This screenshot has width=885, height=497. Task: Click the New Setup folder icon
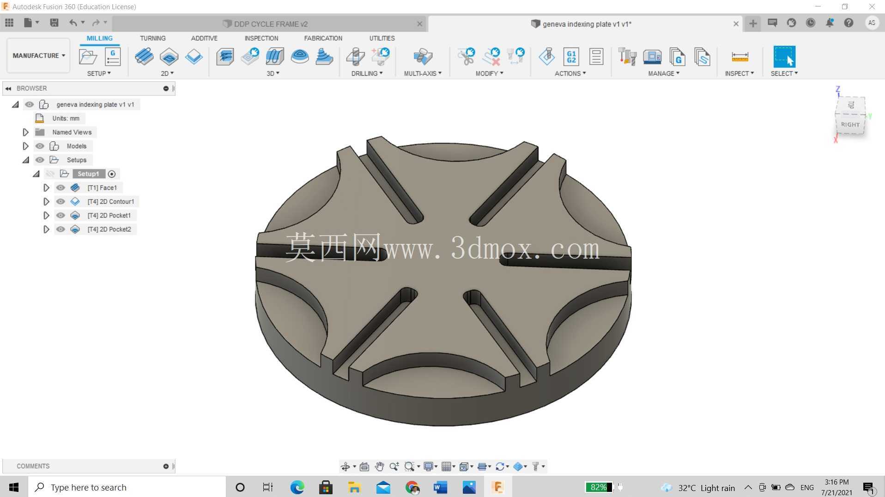(88, 57)
